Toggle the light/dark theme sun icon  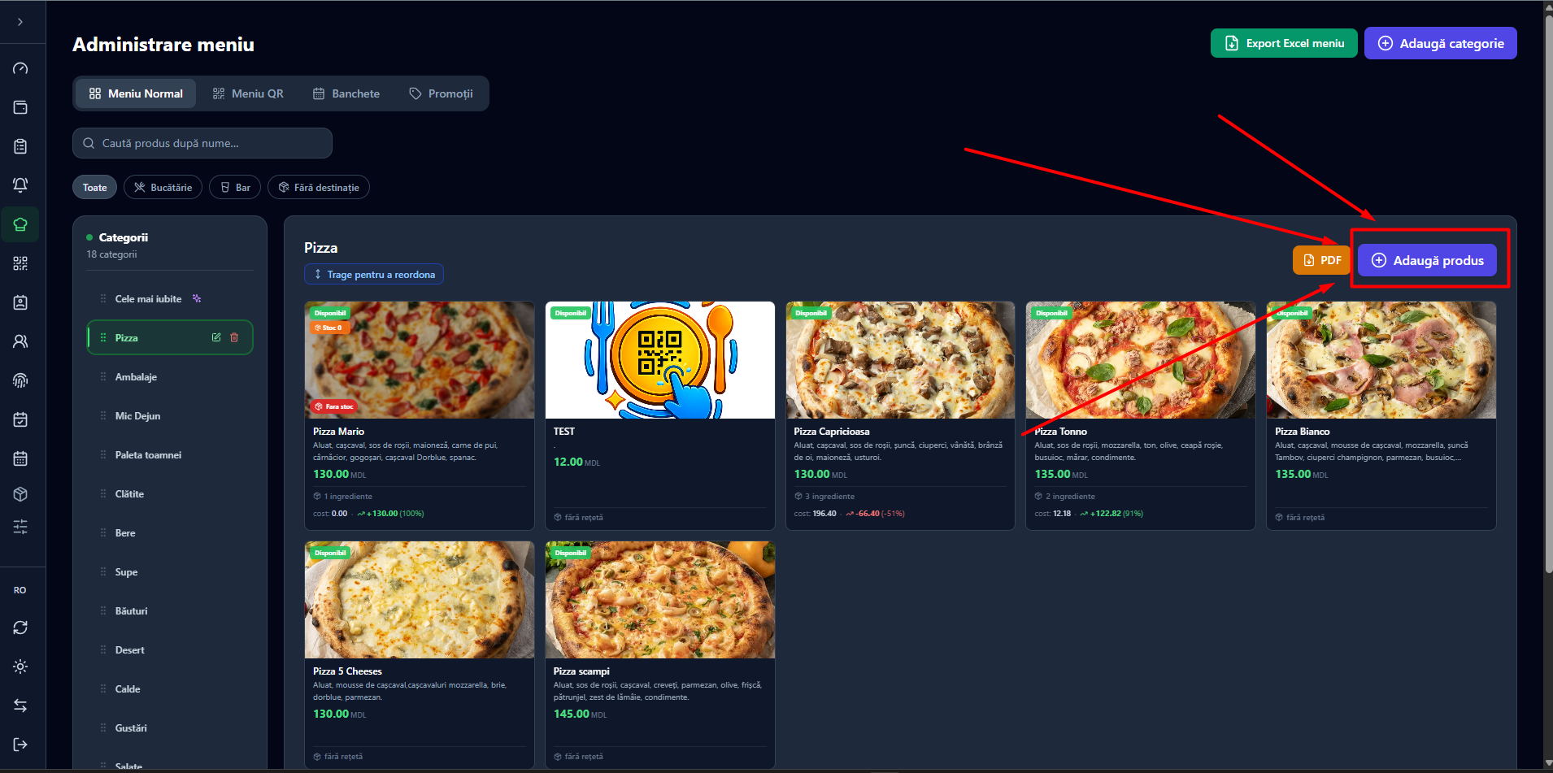click(20, 667)
